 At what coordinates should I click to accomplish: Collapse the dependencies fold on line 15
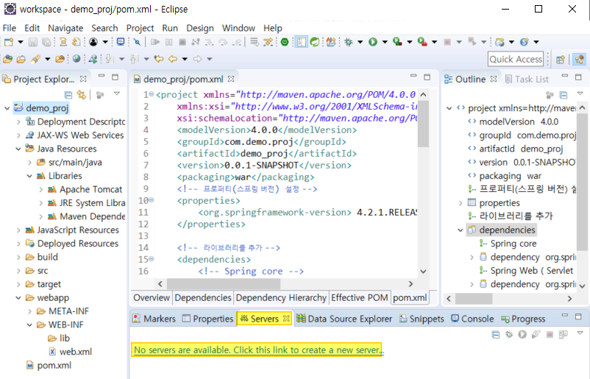coord(152,258)
